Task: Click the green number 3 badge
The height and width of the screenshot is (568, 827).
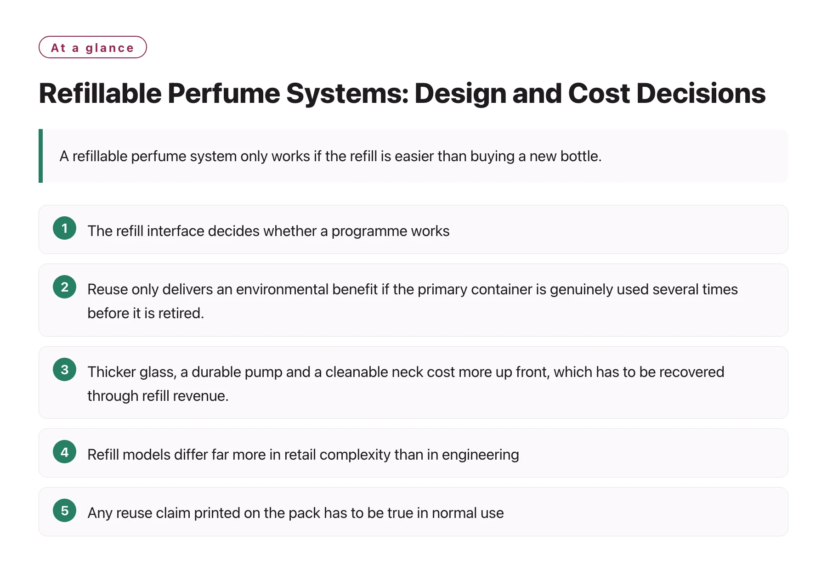Action: 64,370
